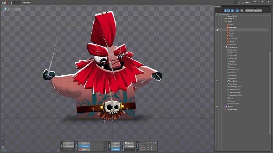Click the zoom magnifier icon in viewport corner
Viewport: 273px width, 153px height.
[x=3, y=147]
